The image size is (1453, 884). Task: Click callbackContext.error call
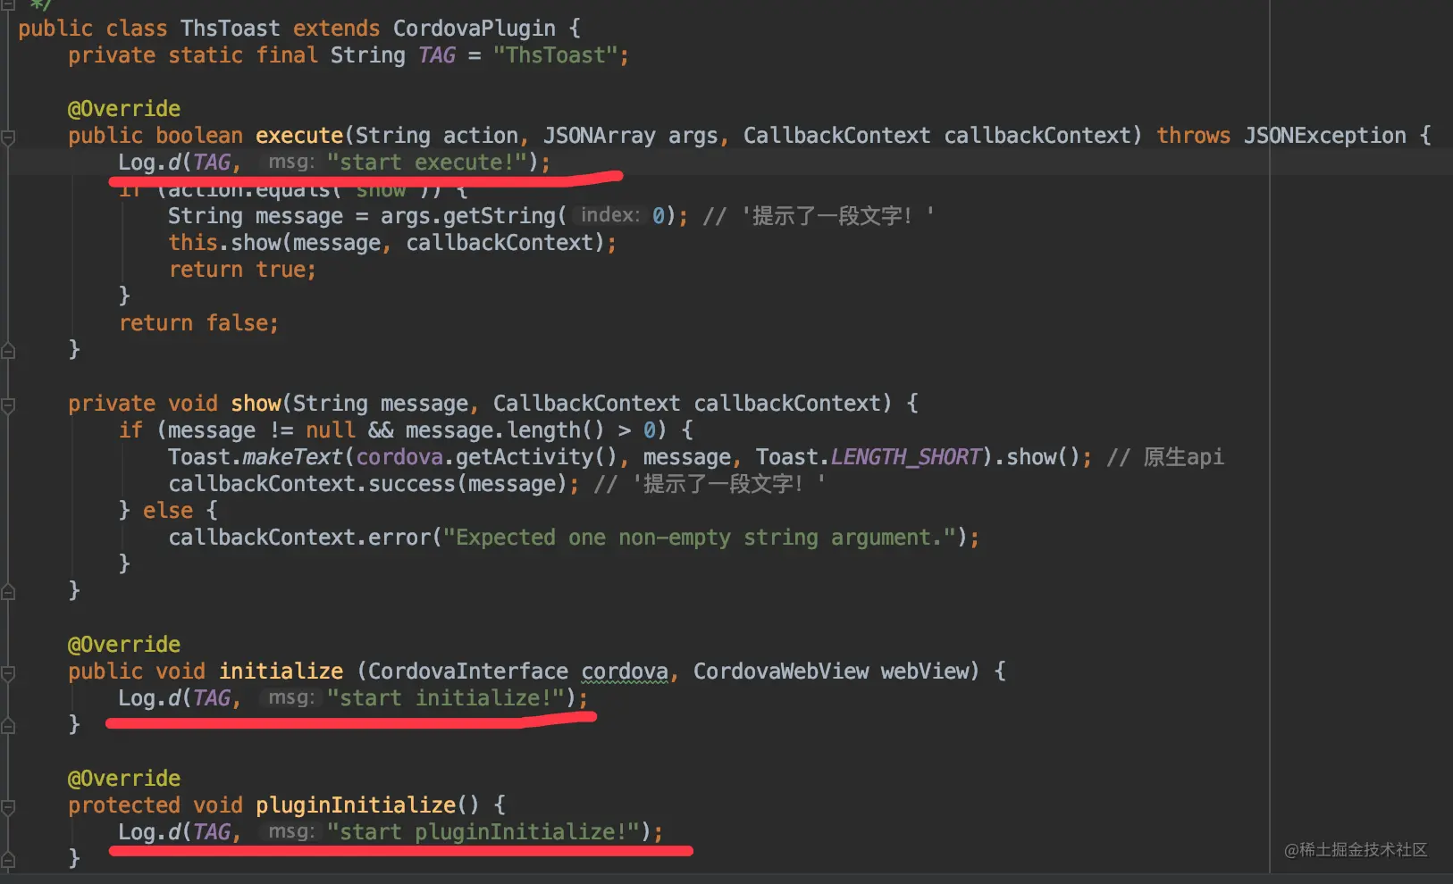click(299, 538)
